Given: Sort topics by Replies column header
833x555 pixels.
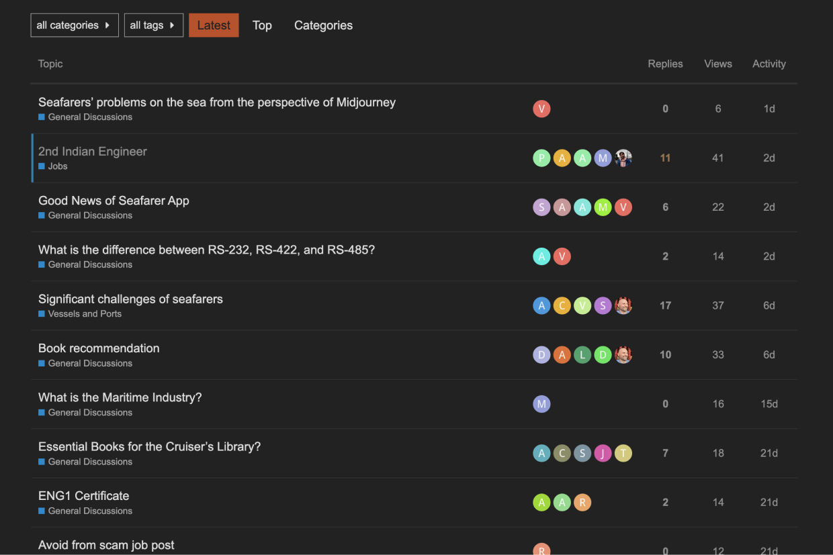Looking at the screenshot, I should point(665,64).
